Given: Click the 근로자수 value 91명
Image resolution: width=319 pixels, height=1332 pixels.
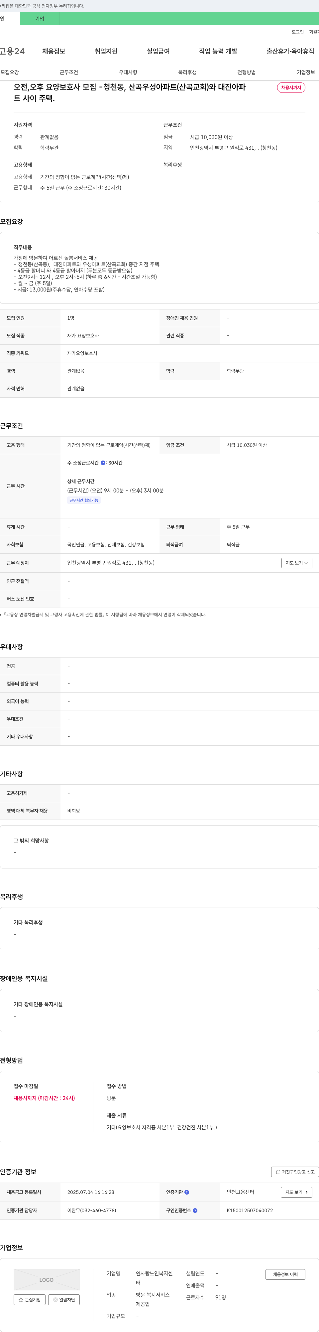Looking at the screenshot, I should point(220,1297).
